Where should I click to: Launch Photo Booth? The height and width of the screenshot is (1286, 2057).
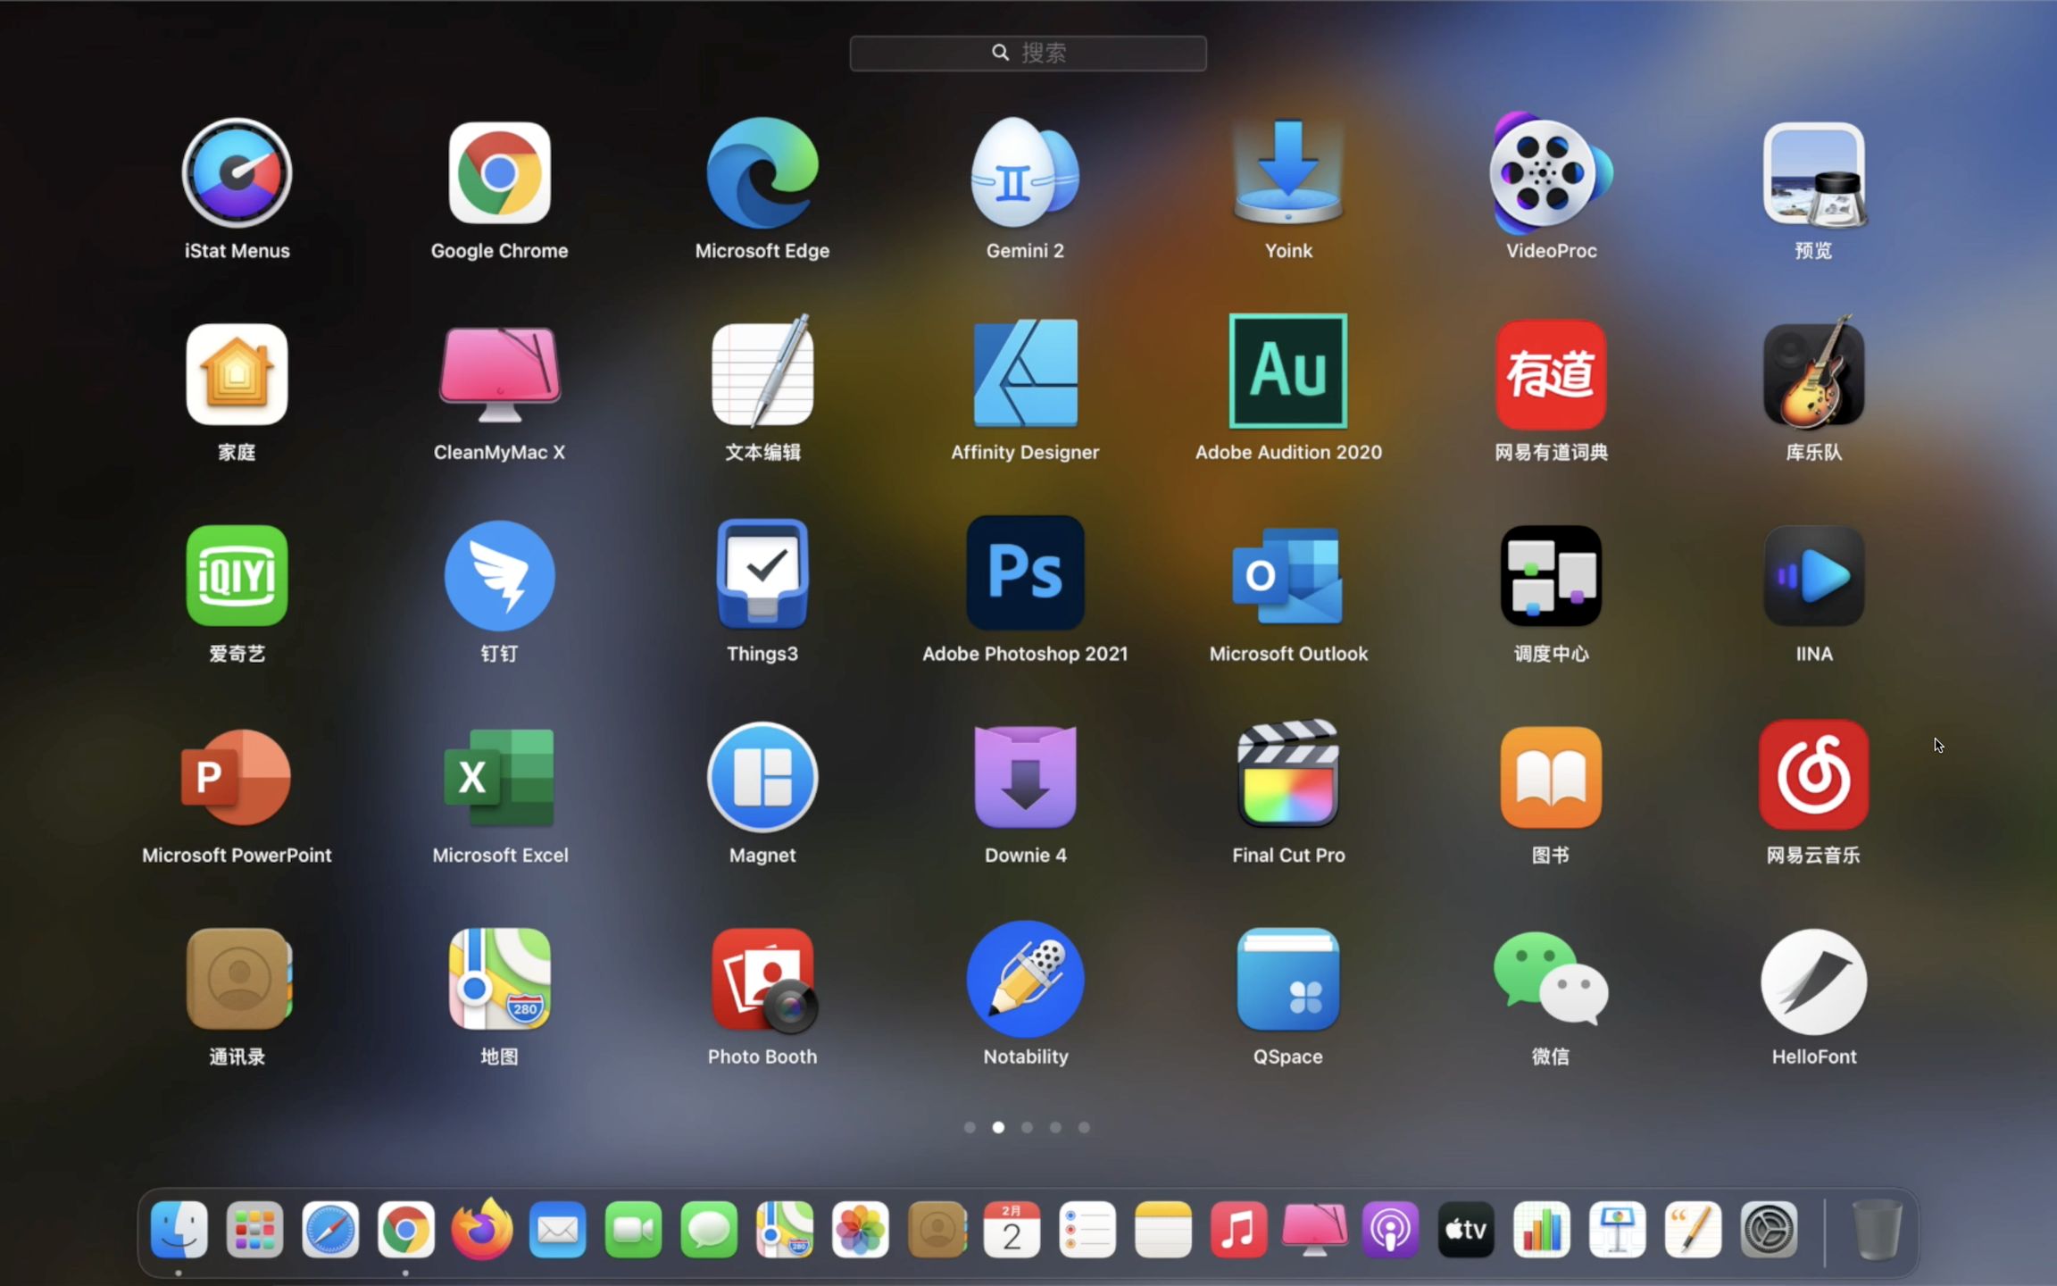coord(764,981)
